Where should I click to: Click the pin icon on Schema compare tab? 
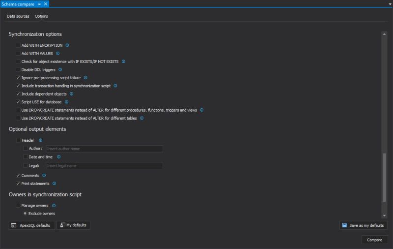(39, 4)
